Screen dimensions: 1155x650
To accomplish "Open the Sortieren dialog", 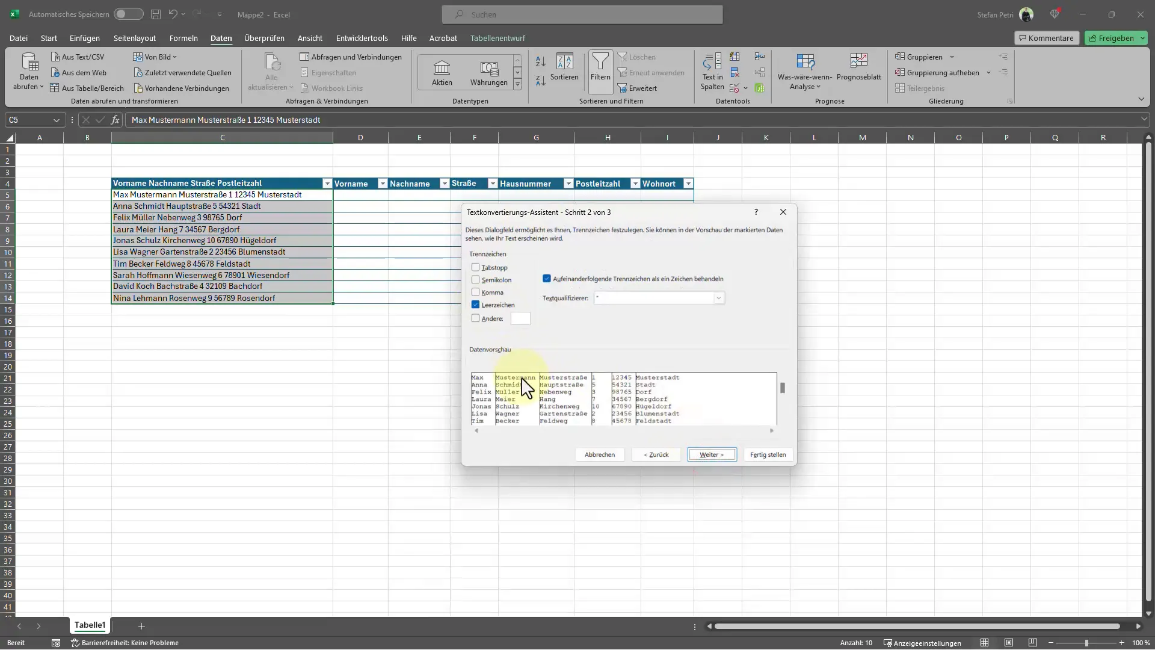I will [564, 67].
